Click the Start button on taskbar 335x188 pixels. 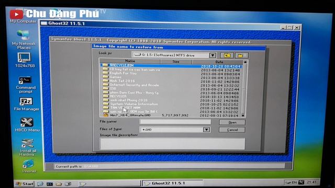[25, 183]
